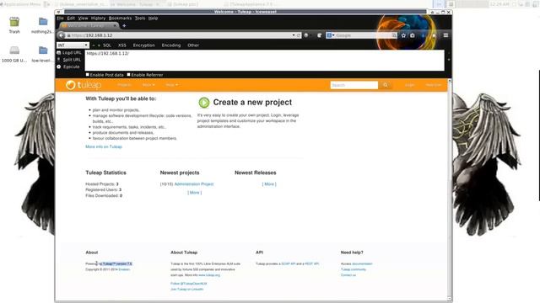540x303 pixels.
Task: Open the Edit menu
Action: 71,19
